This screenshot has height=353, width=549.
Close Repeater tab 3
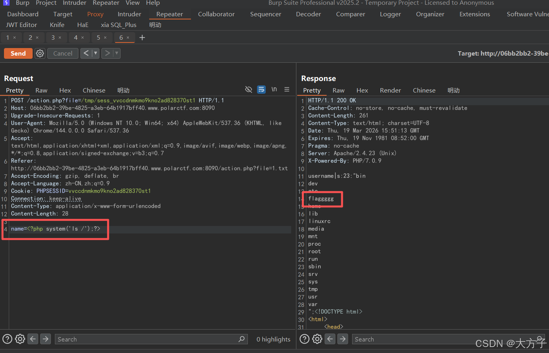point(60,38)
